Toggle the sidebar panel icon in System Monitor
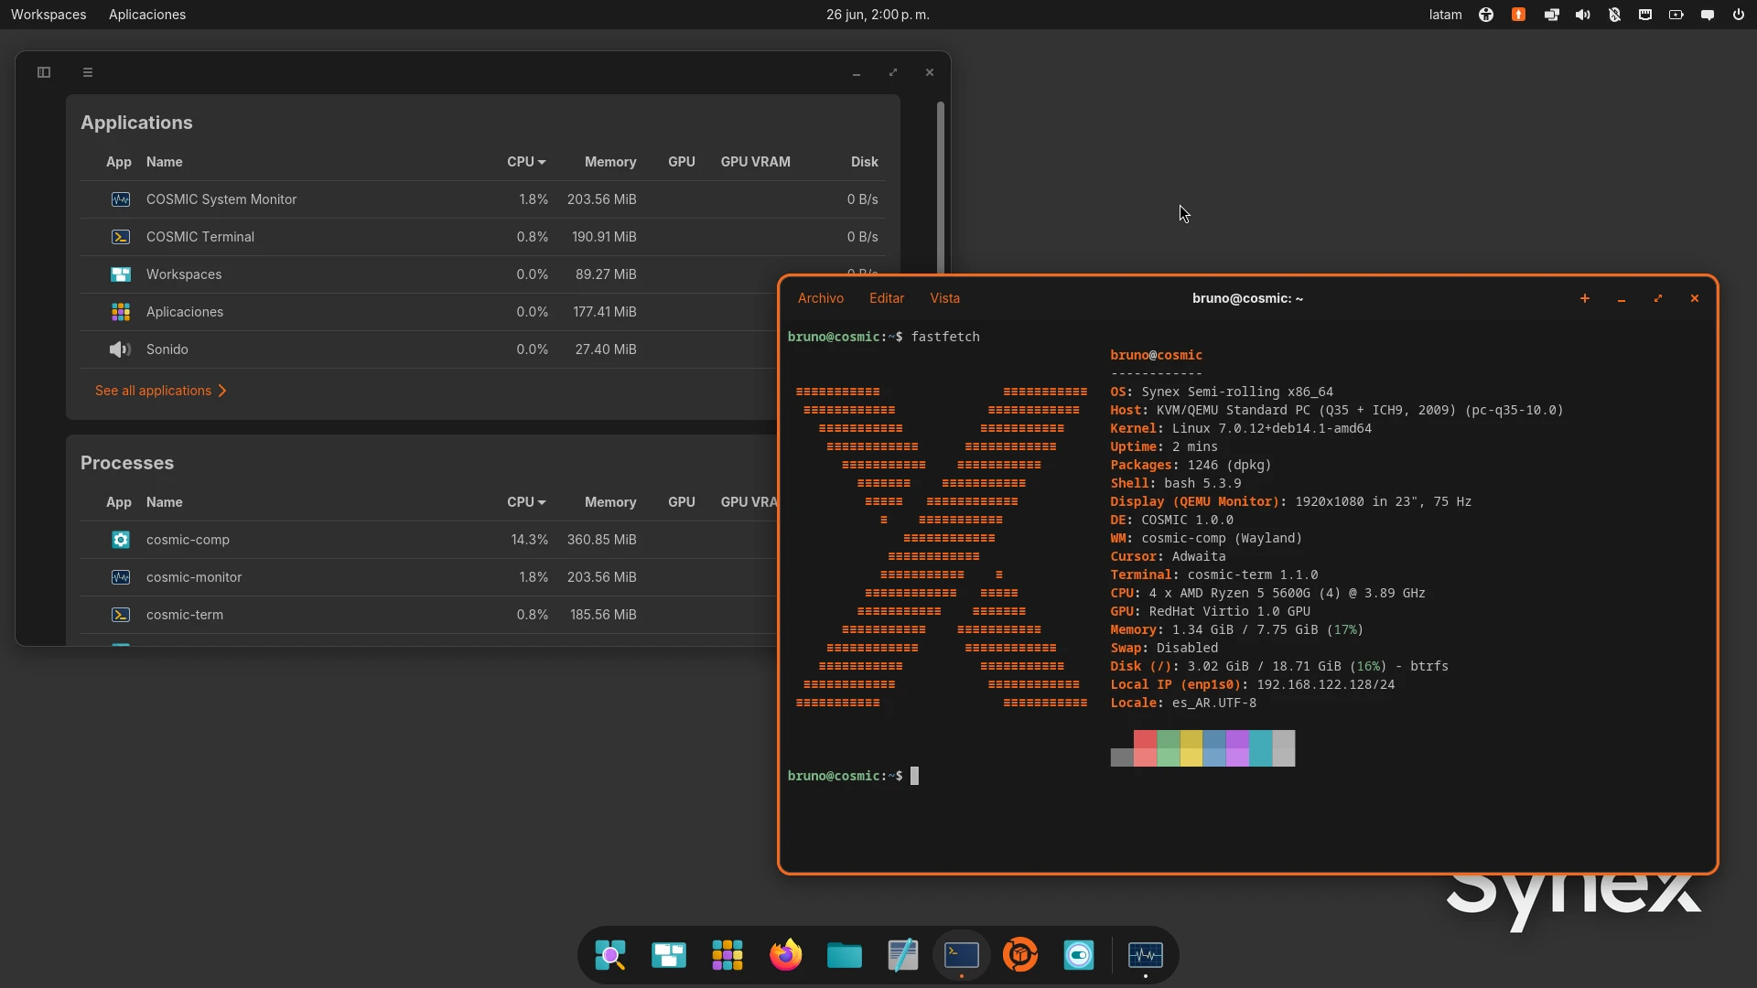The image size is (1757, 988). [44, 72]
